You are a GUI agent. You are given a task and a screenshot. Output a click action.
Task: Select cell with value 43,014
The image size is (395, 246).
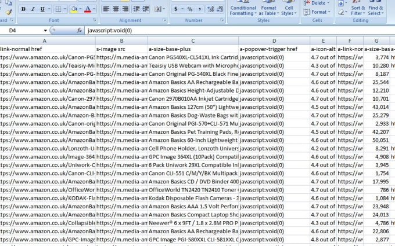pyautogui.click(x=376, y=107)
